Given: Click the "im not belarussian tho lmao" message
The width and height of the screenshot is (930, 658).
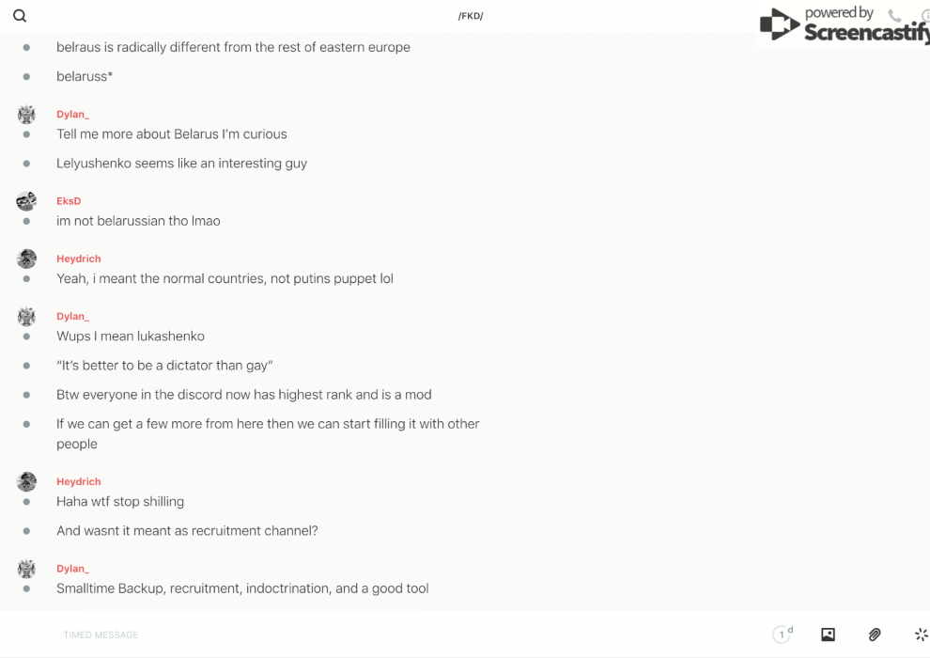Looking at the screenshot, I should coord(138,221).
